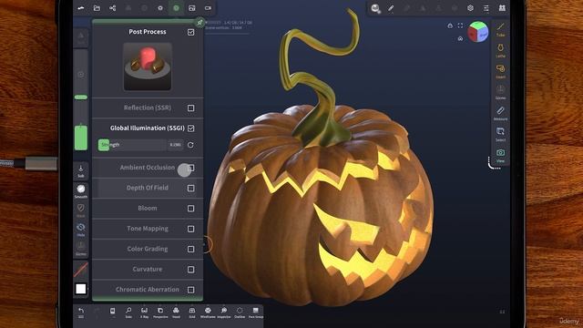The height and width of the screenshot is (328, 583).
Task: Open Inspector in bottom toolbar
Action: pos(224,313)
